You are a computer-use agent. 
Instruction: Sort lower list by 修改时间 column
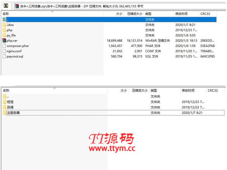coord(188,90)
